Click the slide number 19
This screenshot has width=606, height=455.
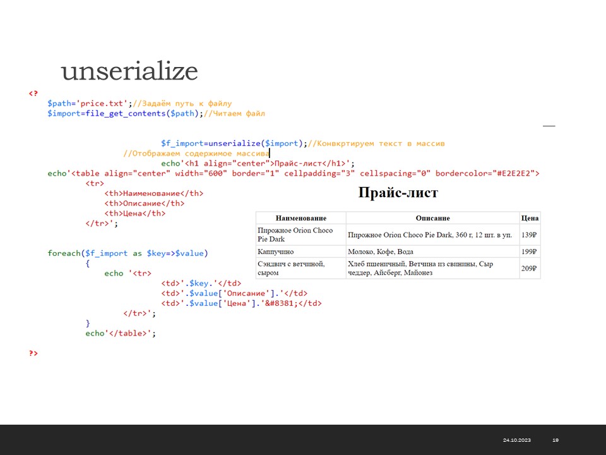[555, 440]
